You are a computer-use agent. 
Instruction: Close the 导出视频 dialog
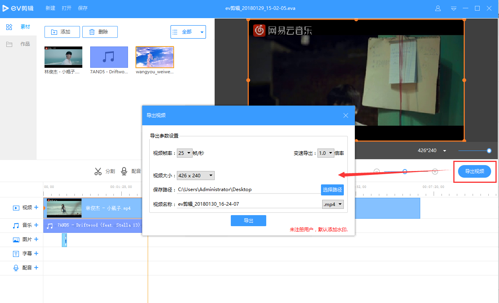point(346,115)
